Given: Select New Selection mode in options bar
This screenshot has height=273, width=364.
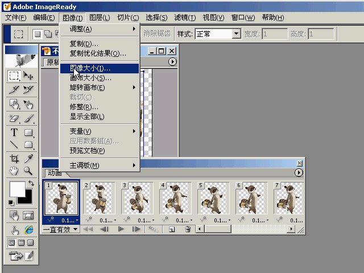Looking at the screenshot, I should (x=38, y=34).
